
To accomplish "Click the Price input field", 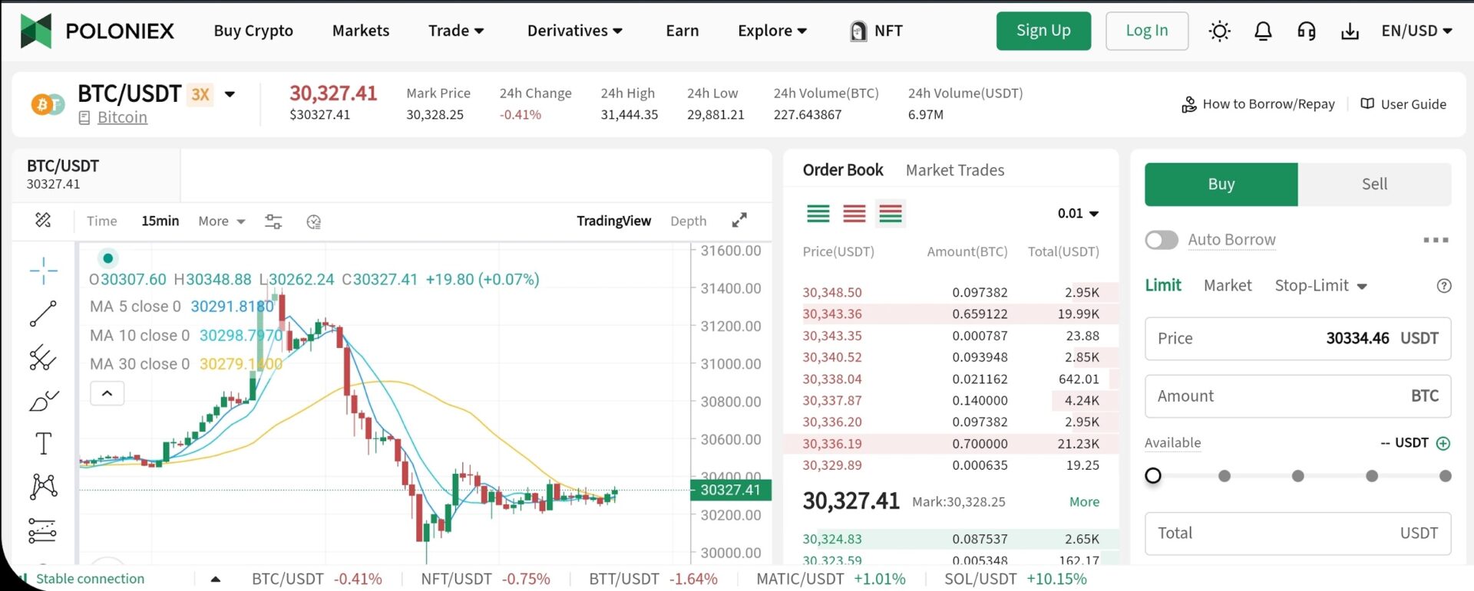I will tap(1297, 338).
